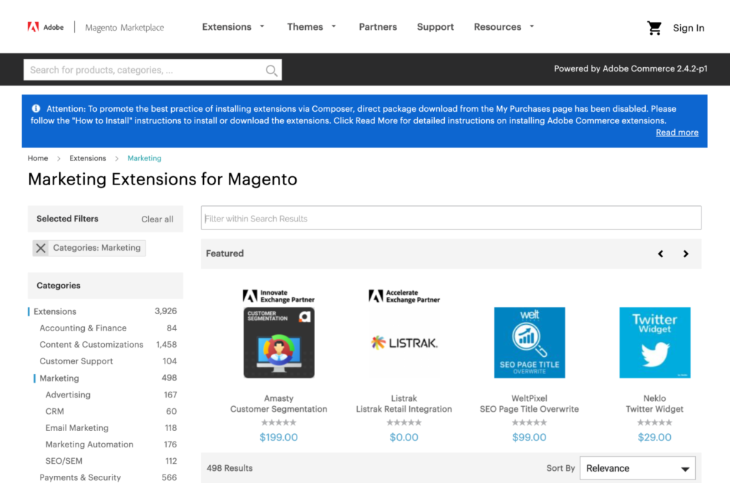Select Advertising subcategory

[x=68, y=395]
